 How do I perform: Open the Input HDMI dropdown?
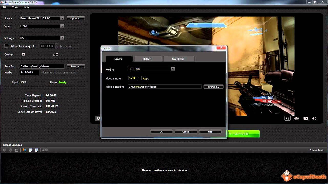[62, 26]
